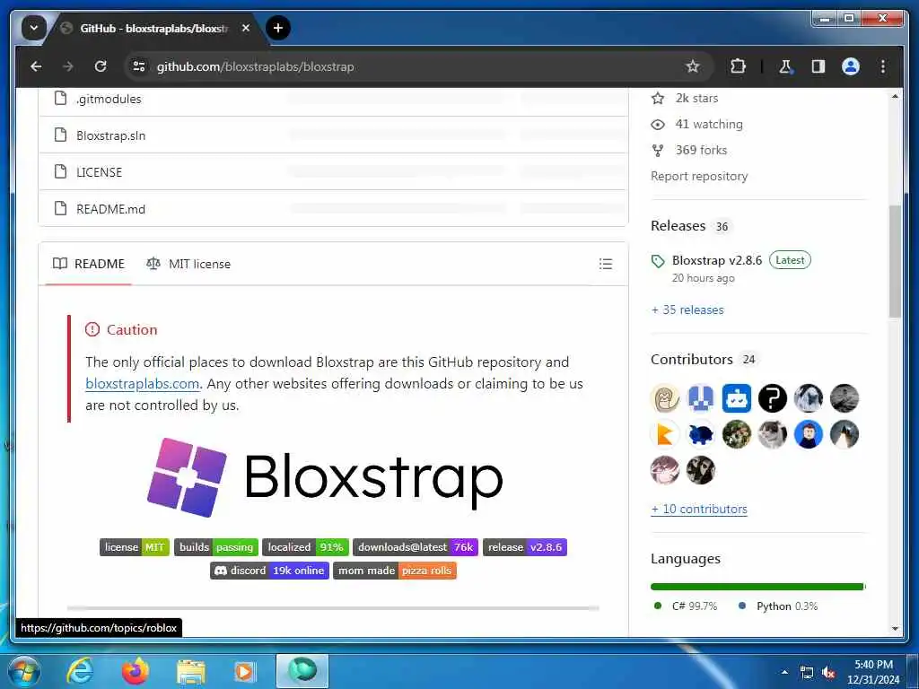
Task: Click the license MIT badge
Action: coord(135,547)
